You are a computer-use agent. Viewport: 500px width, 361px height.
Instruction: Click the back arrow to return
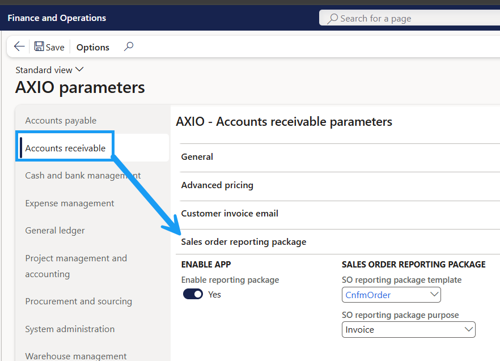(19, 46)
